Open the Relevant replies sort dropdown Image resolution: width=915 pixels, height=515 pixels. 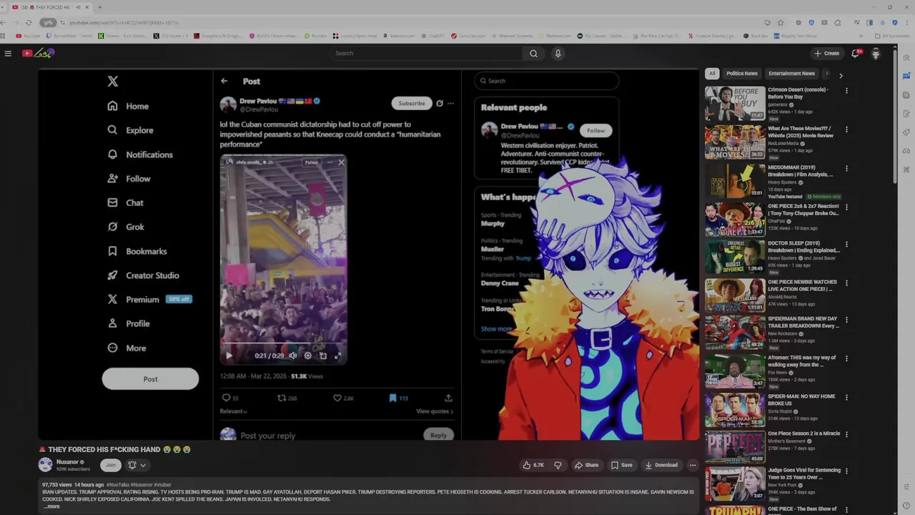coord(234,411)
